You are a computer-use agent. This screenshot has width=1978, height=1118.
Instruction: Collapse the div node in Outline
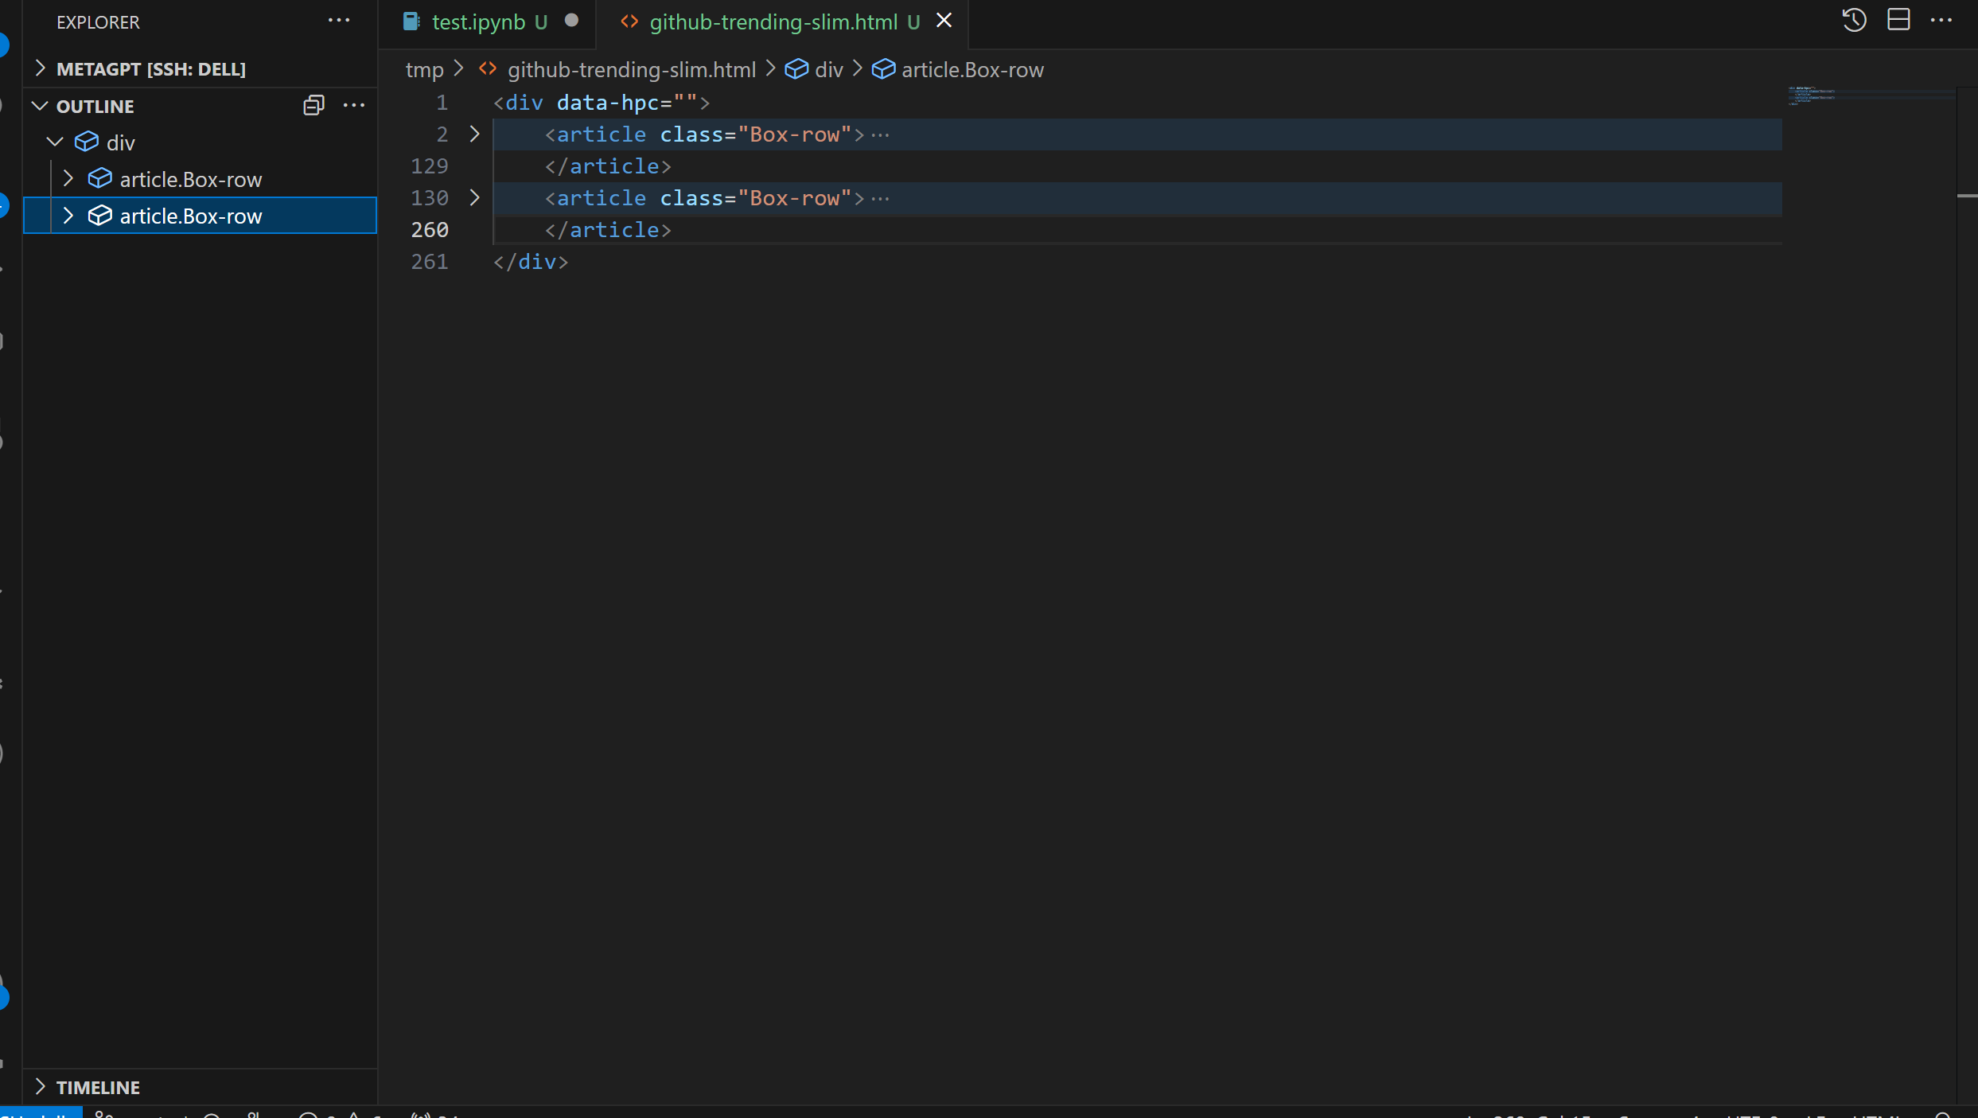pos(55,142)
